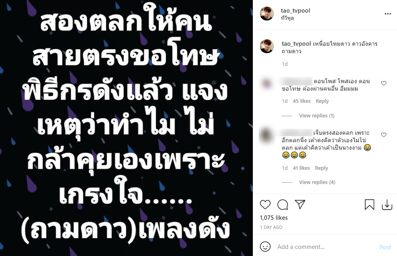Viewport: 397px width, 256px height.
Task: Like the first comment with 45 likes
Action: coord(384,83)
